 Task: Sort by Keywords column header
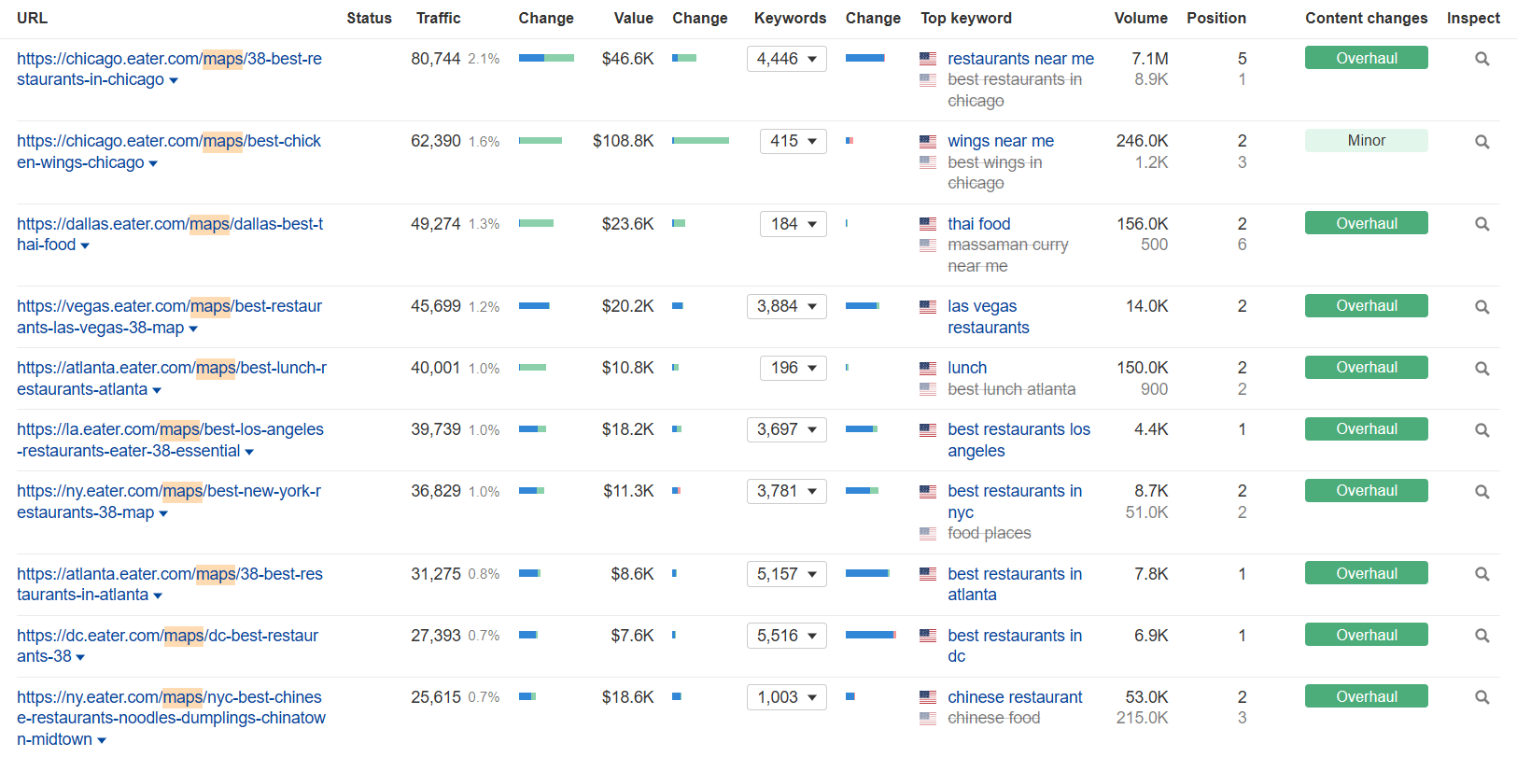[790, 18]
